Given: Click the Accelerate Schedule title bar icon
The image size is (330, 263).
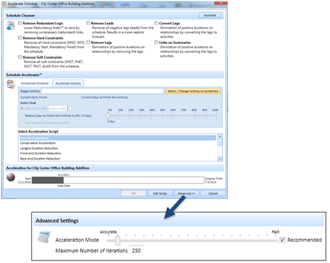Looking at the screenshot, I should point(4,4).
